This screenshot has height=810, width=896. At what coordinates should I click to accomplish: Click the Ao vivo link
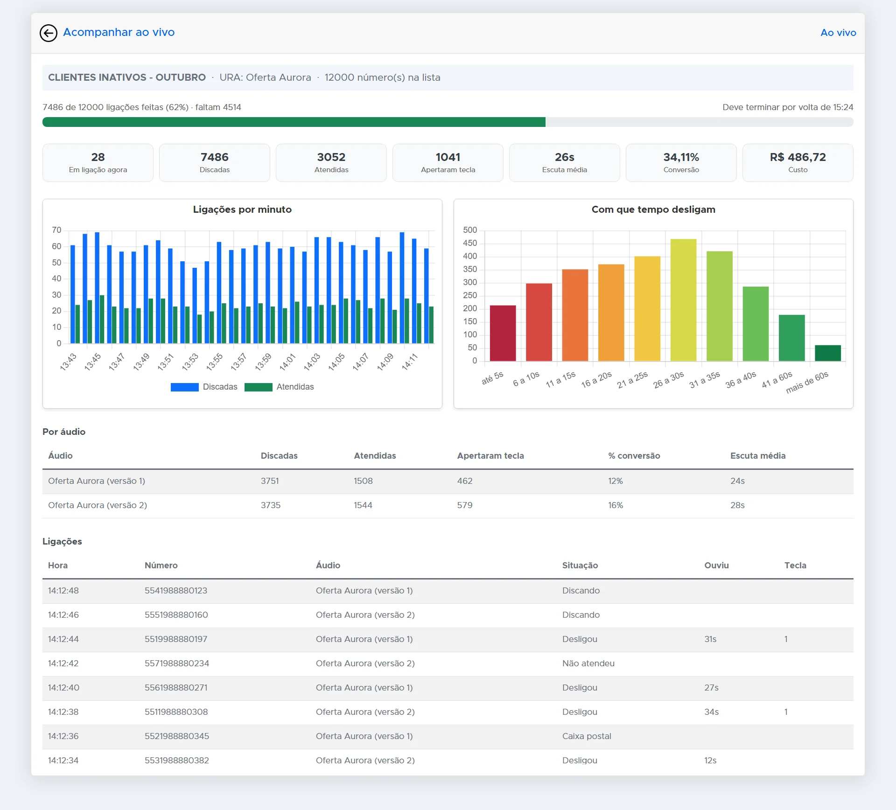pos(838,33)
